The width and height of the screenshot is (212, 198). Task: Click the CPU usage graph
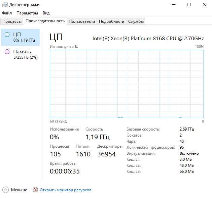[x=127, y=84]
